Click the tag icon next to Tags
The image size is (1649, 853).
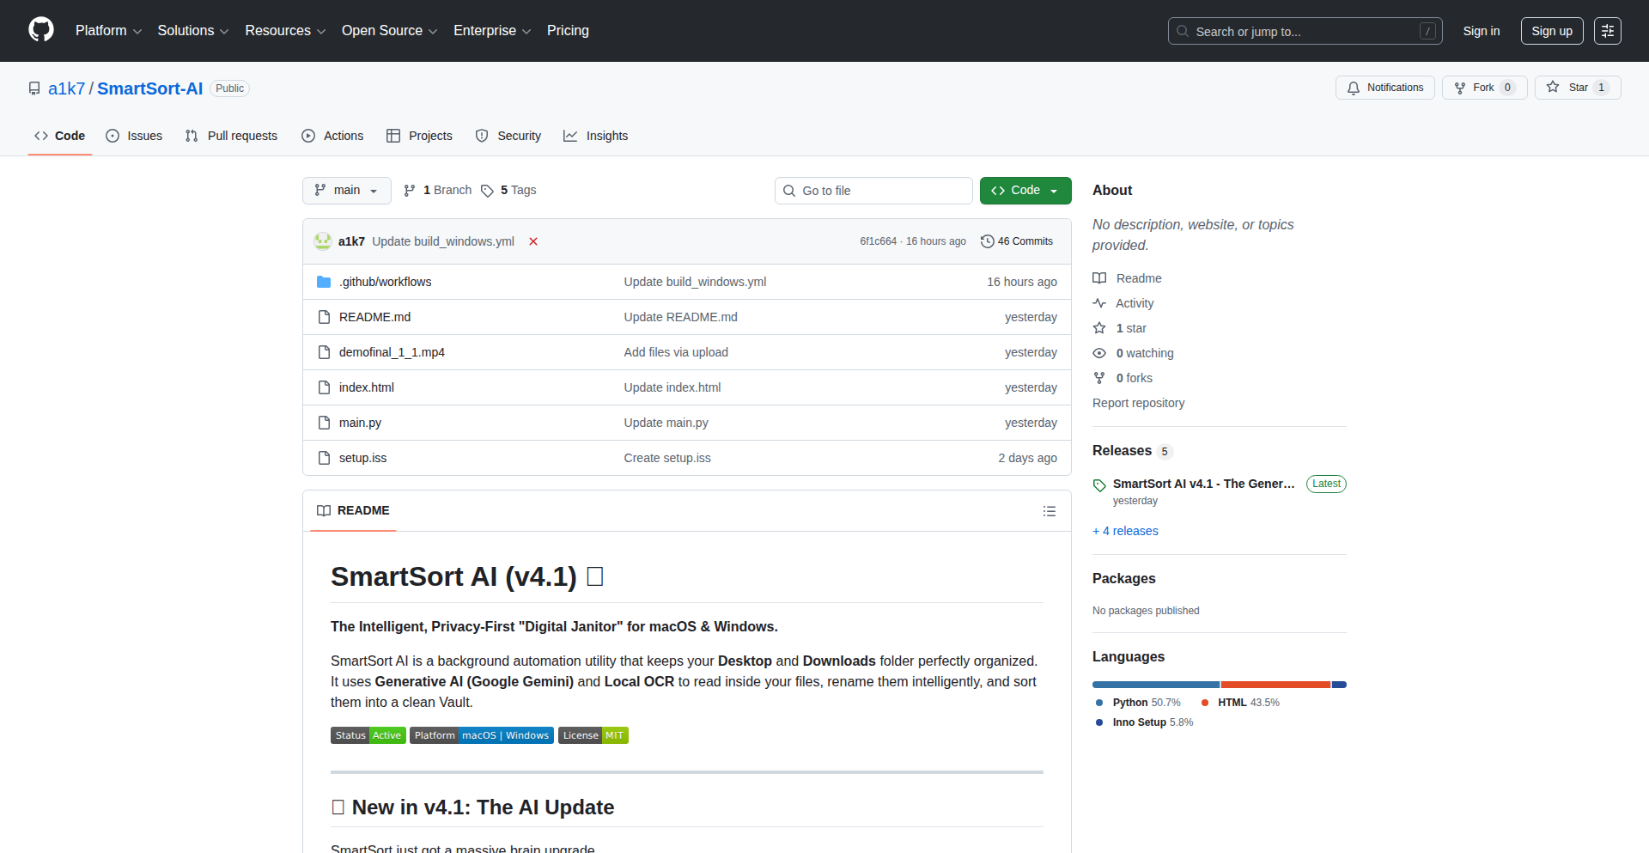(x=487, y=191)
